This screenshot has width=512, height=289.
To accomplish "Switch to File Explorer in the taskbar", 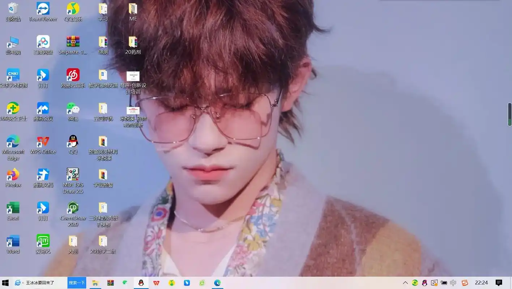I will click(x=95, y=283).
